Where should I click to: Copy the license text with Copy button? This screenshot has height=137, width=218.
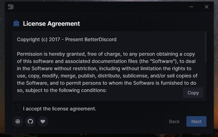(x=193, y=93)
